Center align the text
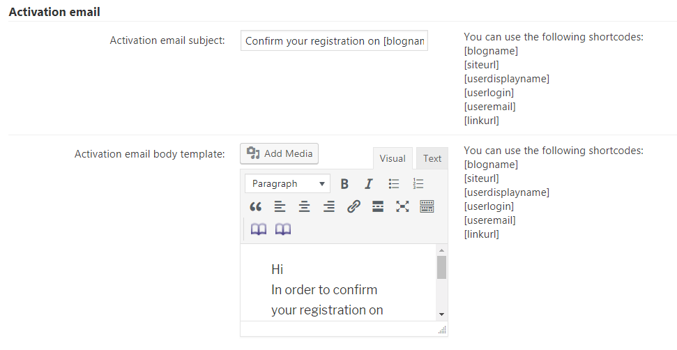 point(304,206)
